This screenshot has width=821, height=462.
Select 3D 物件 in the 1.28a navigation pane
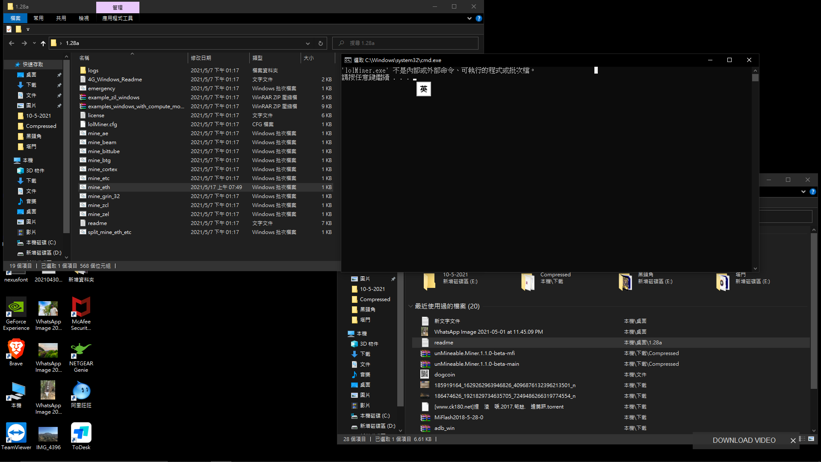click(x=35, y=171)
